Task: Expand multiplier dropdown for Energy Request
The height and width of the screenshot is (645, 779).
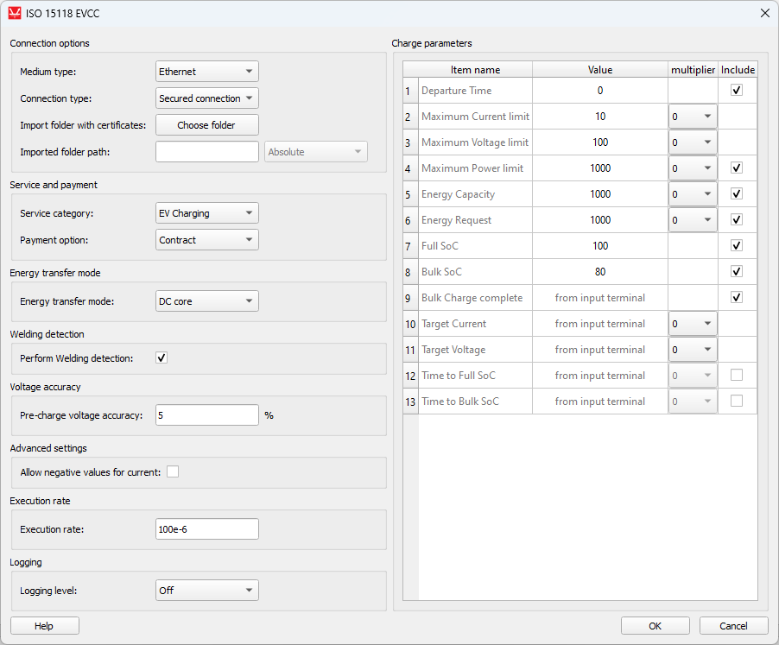Action: [x=693, y=220]
